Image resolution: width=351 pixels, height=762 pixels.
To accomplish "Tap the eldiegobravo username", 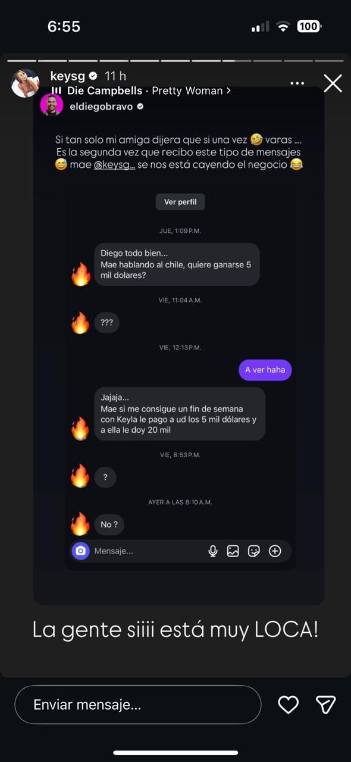I will (x=101, y=107).
